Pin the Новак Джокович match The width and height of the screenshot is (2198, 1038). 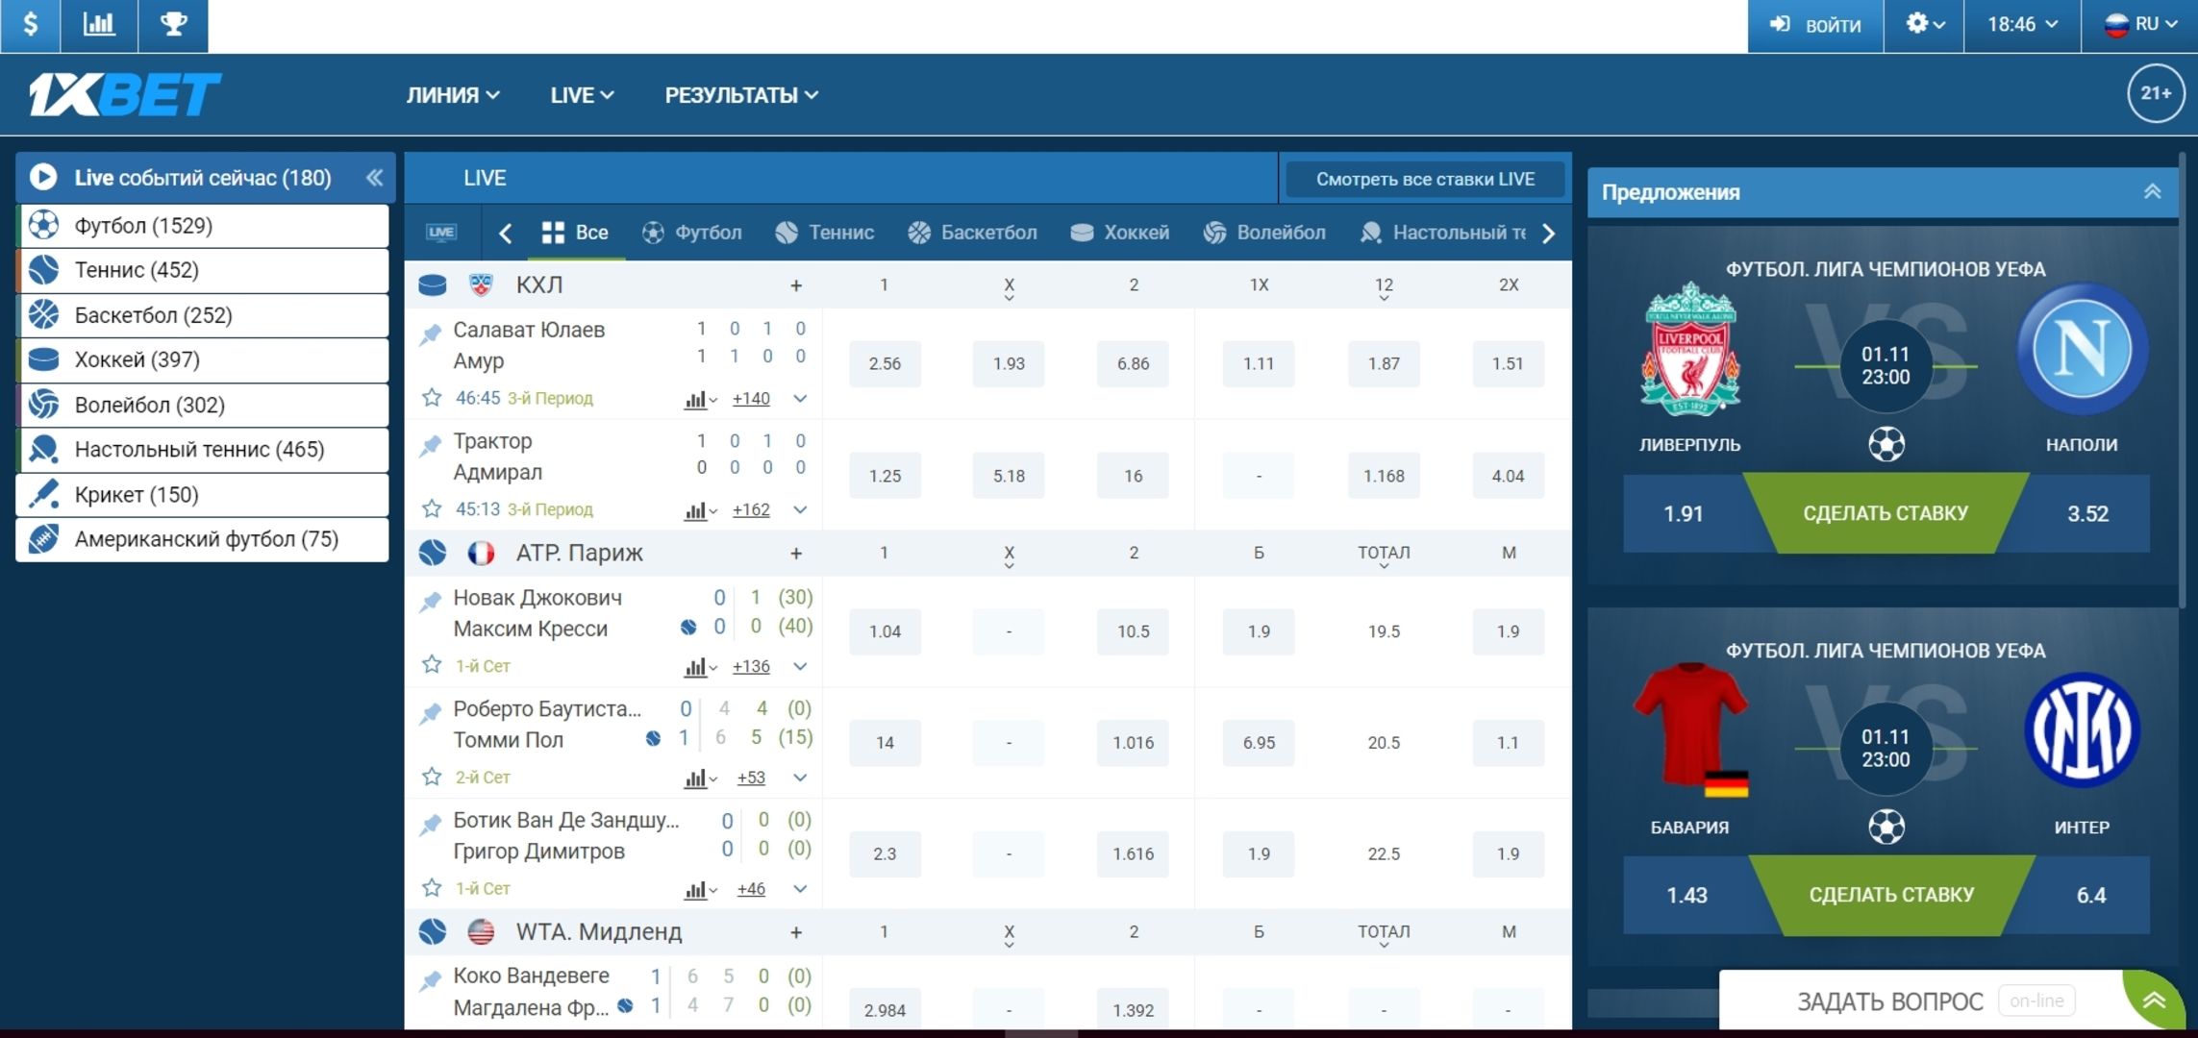click(x=430, y=602)
